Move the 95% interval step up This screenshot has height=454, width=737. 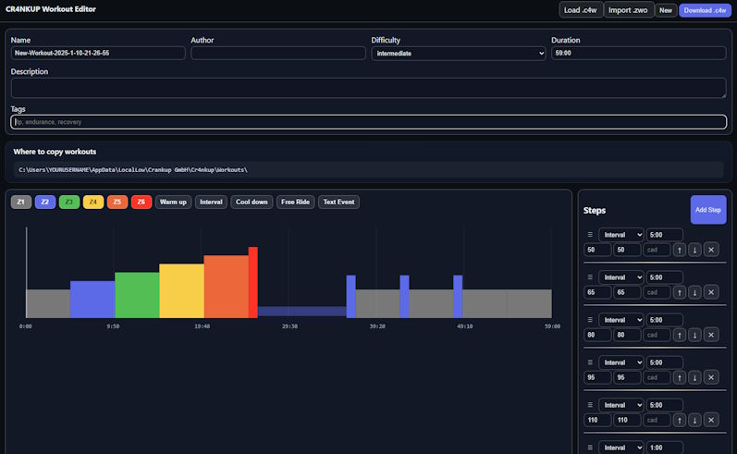coord(679,377)
